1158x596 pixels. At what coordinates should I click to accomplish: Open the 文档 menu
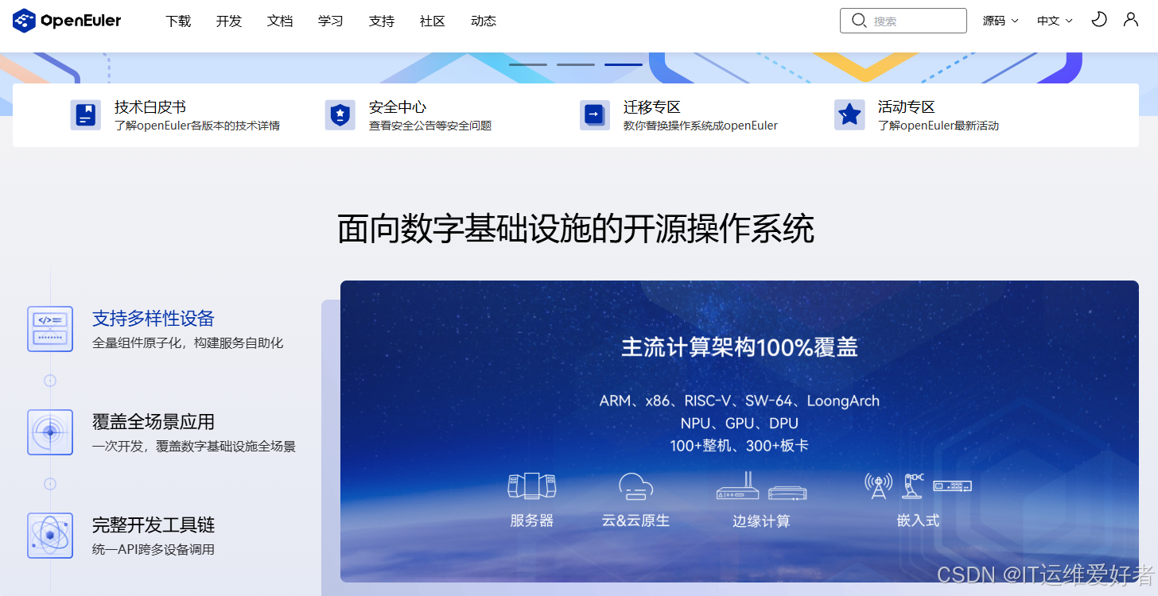pyautogui.click(x=280, y=21)
